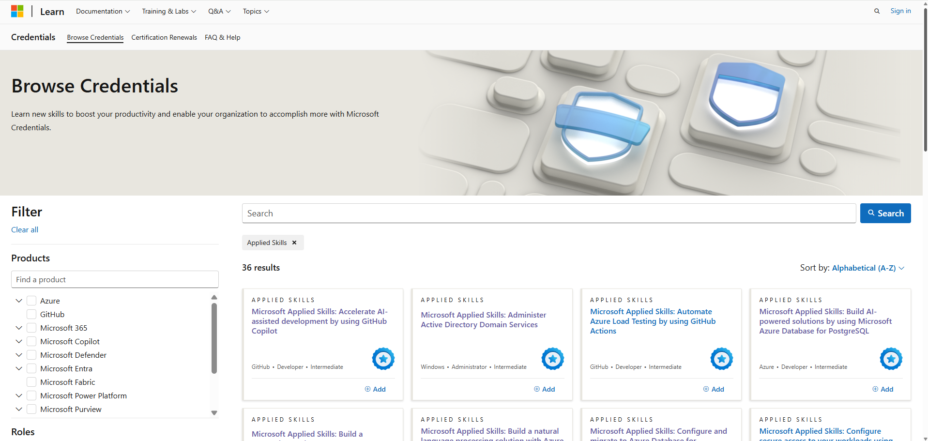Check the Microsoft Entra checkbox
The height and width of the screenshot is (441, 928).
coord(31,368)
